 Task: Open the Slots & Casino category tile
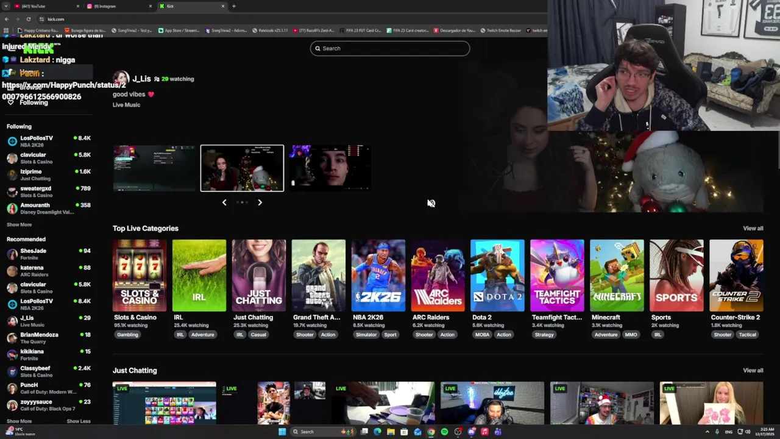click(140, 276)
